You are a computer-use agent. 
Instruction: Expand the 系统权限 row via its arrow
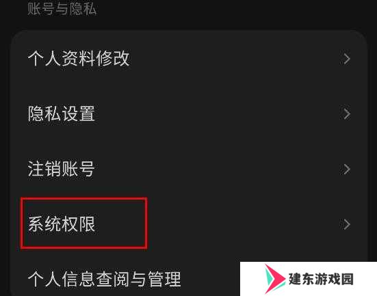pos(346,224)
